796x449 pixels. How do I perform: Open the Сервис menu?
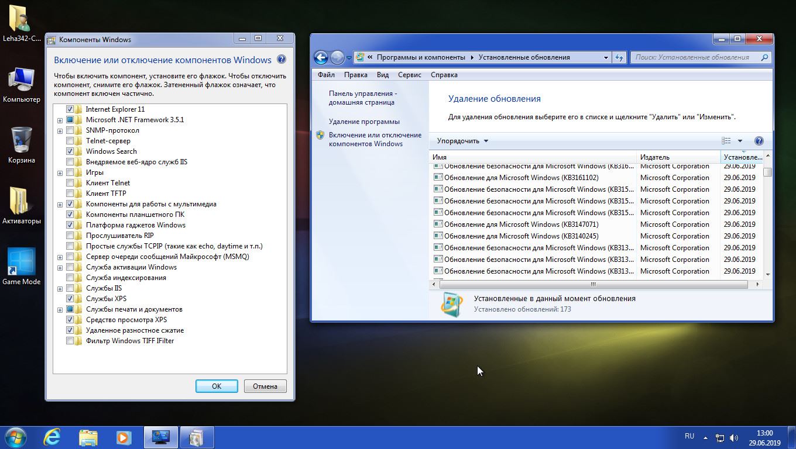pos(409,75)
